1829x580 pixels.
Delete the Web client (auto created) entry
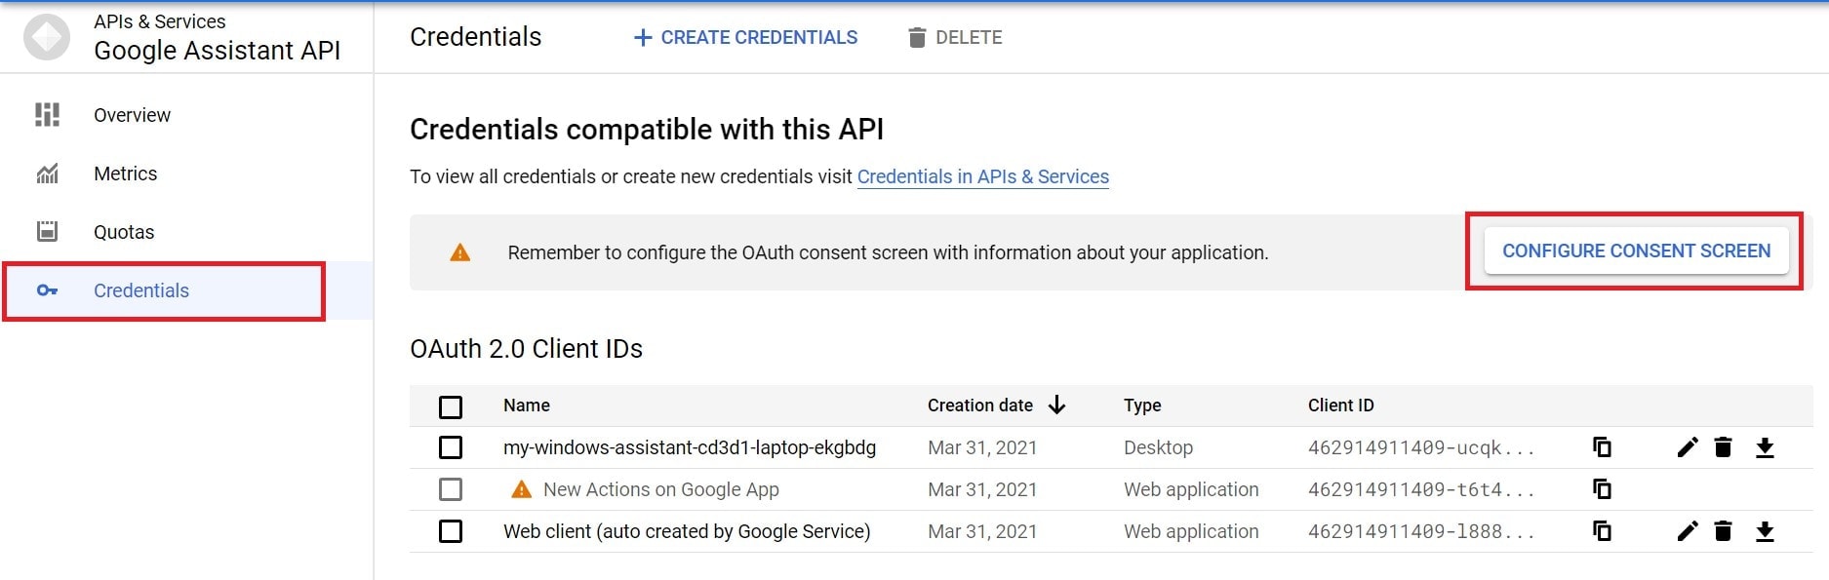[x=1723, y=531]
